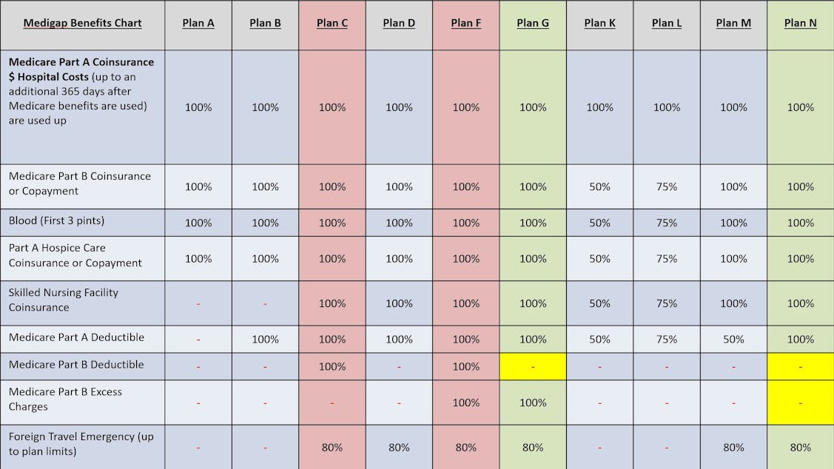This screenshot has width=834, height=469.
Task: Click Plan K's 50% Hospice Care cell
Action: [x=599, y=259]
